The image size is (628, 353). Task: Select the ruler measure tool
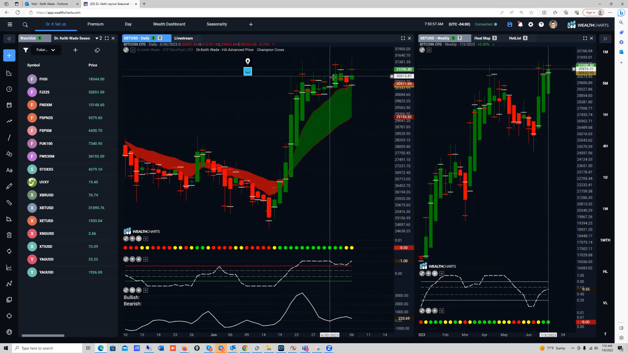(9, 203)
